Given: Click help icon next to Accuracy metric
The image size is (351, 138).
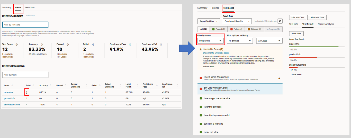Looking at the screenshot, I should coord(42,44).
